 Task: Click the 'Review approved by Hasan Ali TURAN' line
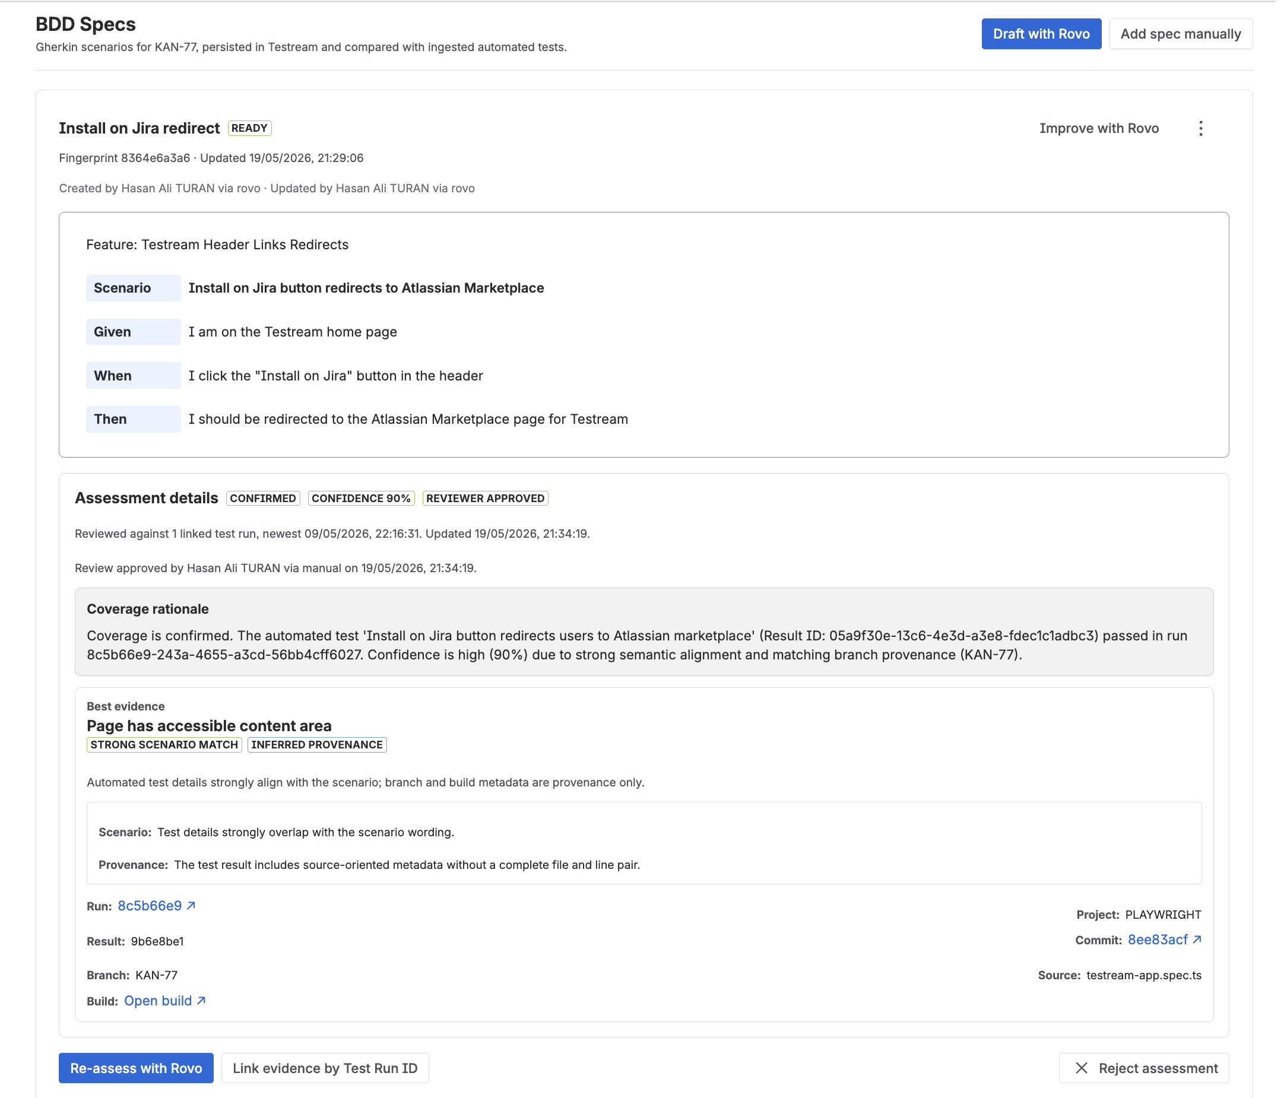(x=275, y=567)
